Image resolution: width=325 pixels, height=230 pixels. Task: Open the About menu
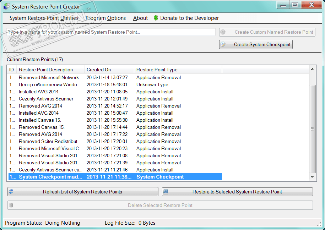tap(140, 18)
